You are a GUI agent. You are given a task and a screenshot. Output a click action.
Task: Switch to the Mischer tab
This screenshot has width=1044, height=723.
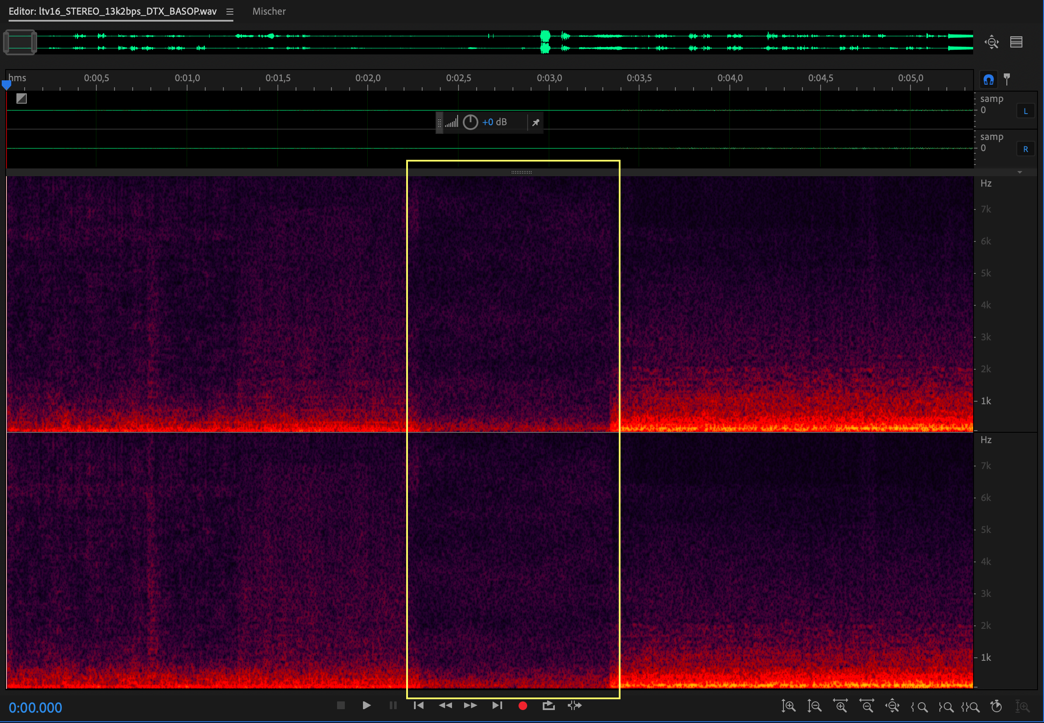pyautogui.click(x=269, y=12)
